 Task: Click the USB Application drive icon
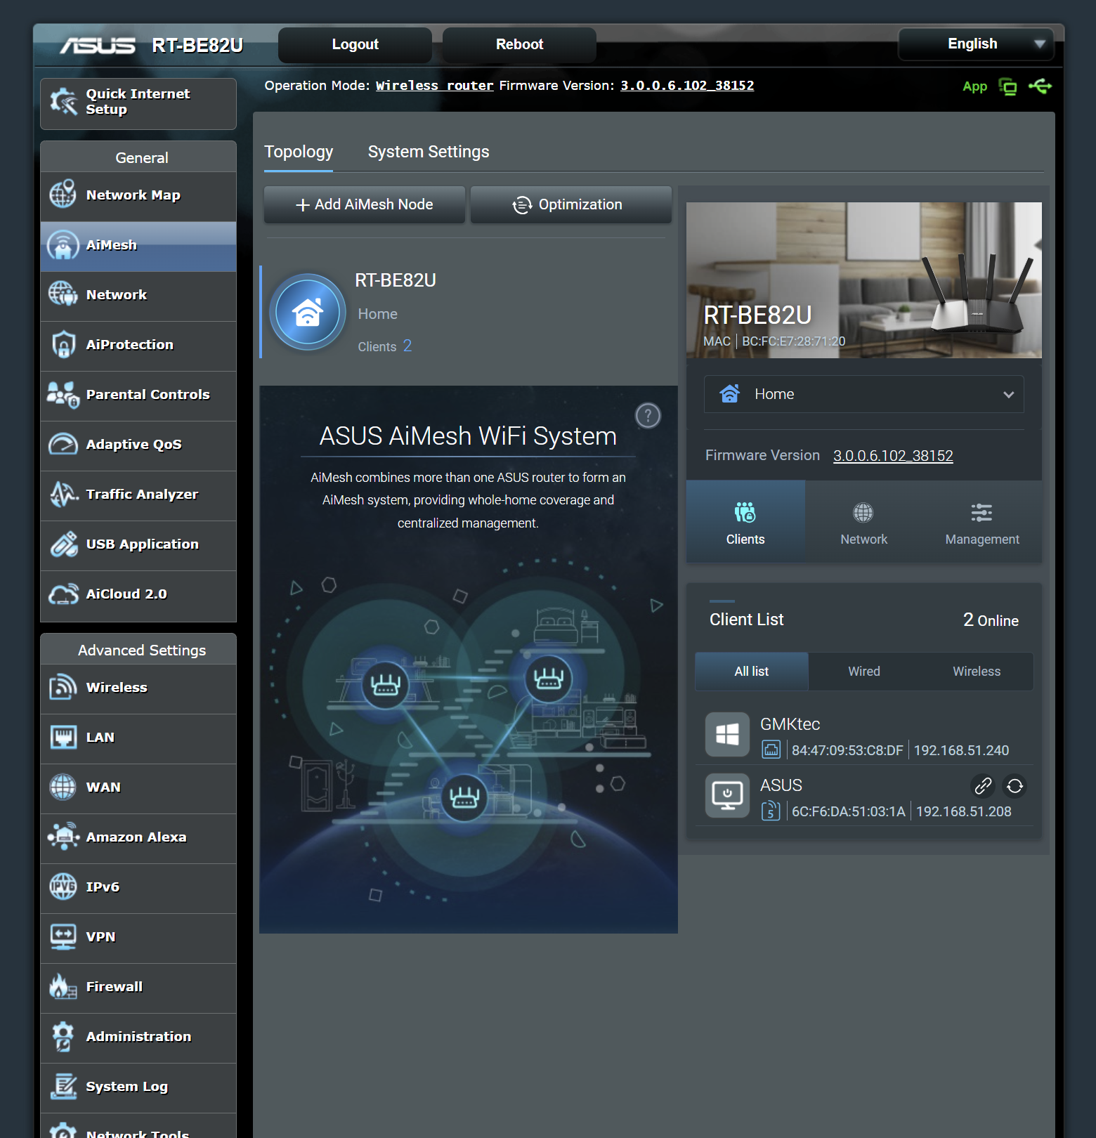click(63, 544)
